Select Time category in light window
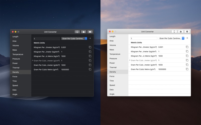This screenshot has height=125, width=201. [118, 81]
